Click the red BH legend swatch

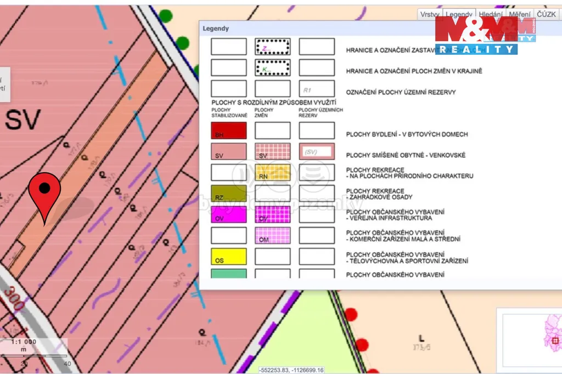point(229,131)
